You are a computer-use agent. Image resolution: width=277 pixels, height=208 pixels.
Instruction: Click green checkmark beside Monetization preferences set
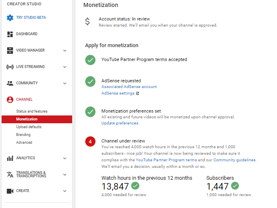click(90, 112)
